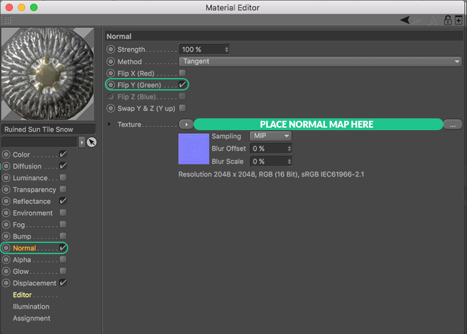Uncheck the Flip Y (Green) checkbox
Image resolution: width=467 pixels, height=334 pixels.
pos(182,85)
